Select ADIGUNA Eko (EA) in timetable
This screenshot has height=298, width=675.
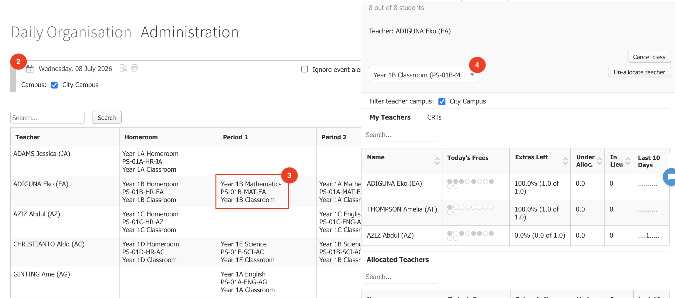(41, 184)
